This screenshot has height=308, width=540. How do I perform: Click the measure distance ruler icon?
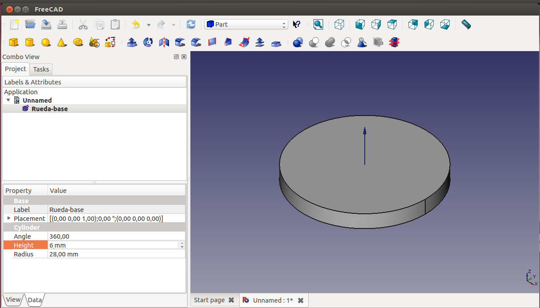point(466,24)
